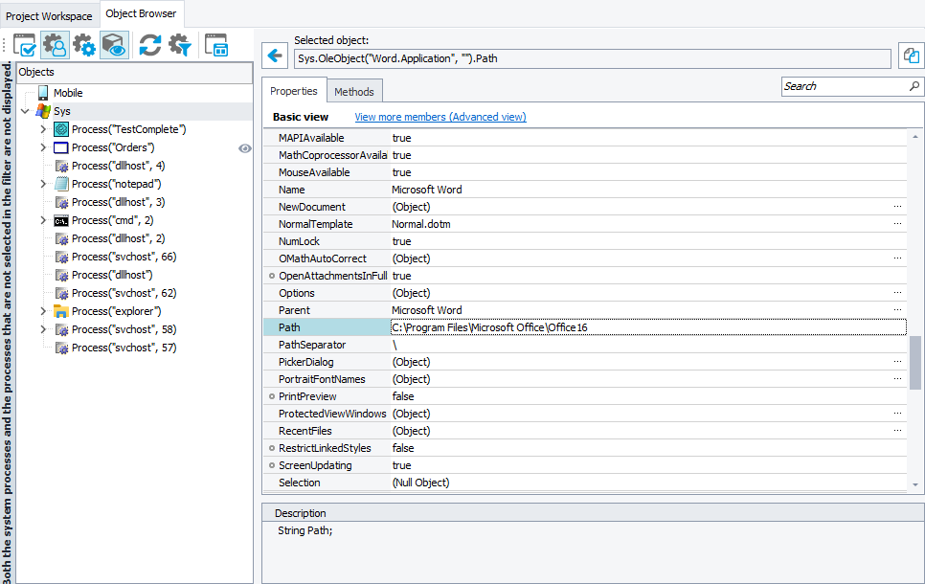Select the show tested applications icon
The height and width of the screenshot is (584, 925).
click(26, 45)
